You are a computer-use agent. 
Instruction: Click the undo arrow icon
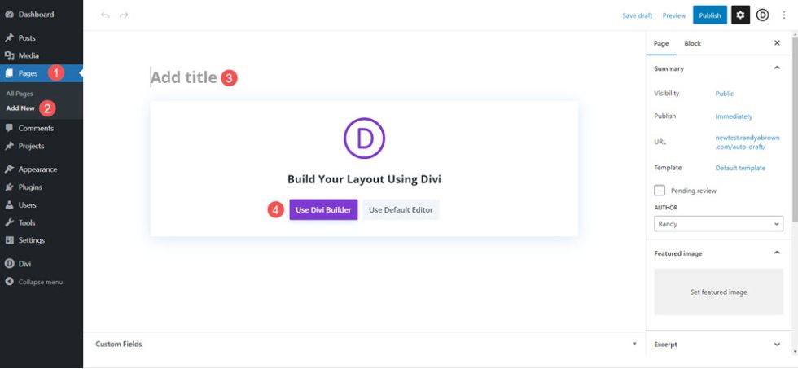(x=105, y=15)
